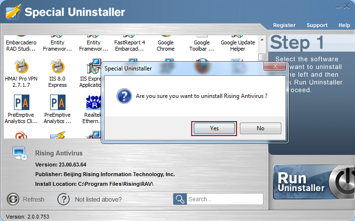355x221 pixels.
Task: Open the Support menu
Action: tap(317, 25)
